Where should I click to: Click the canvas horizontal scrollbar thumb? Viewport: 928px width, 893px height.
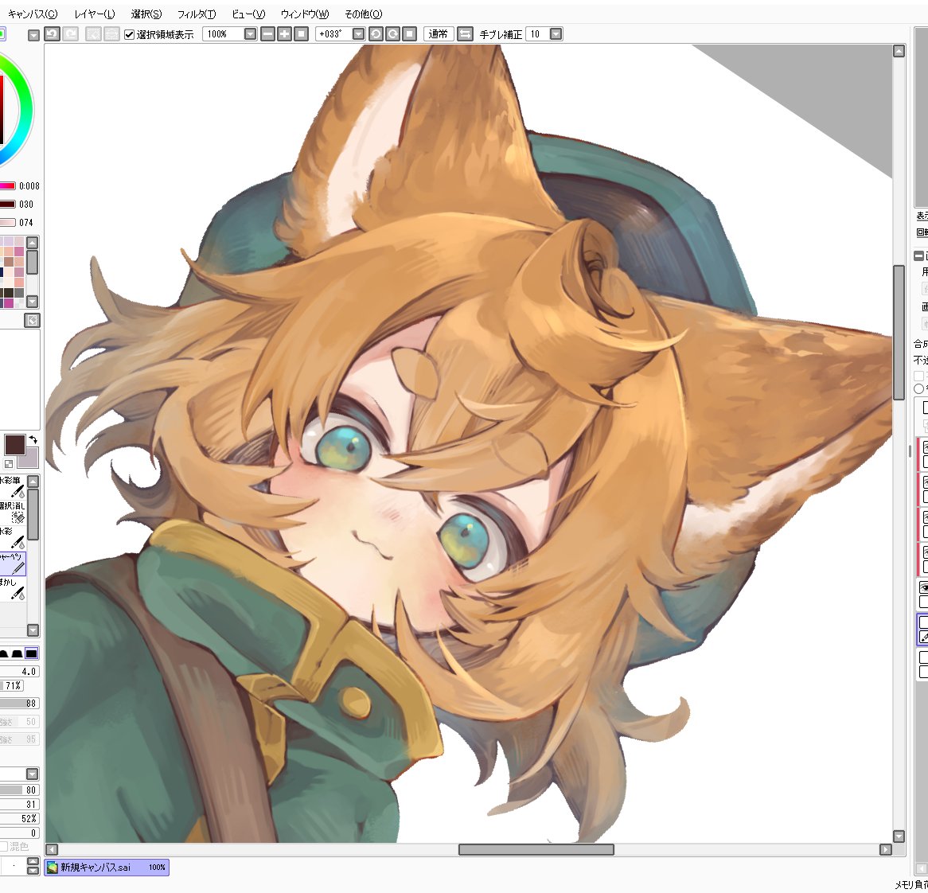point(536,850)
